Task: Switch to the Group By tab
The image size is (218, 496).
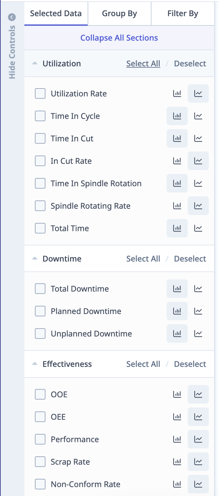Action: (120, 14)
